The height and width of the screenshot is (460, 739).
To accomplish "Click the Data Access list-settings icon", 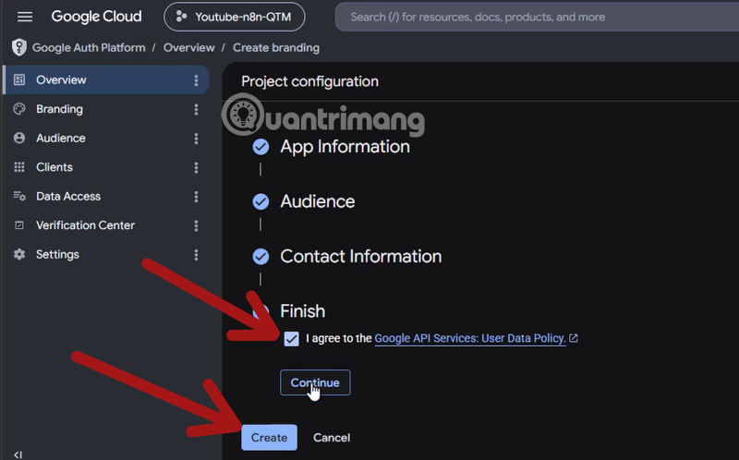I will [19, 196].
